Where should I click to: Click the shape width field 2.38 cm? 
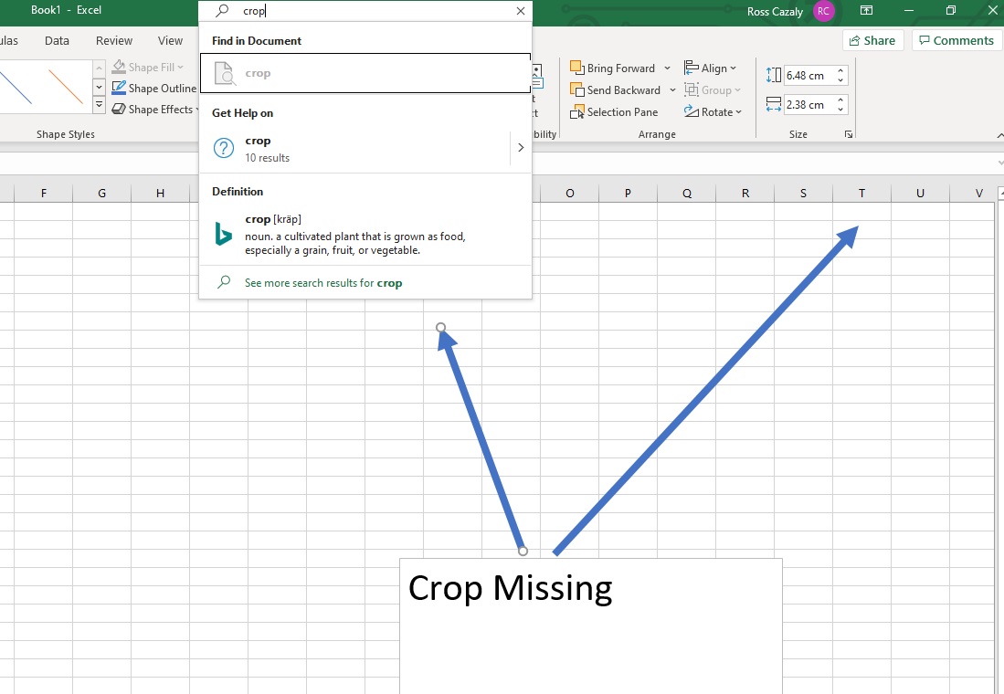pos(808,104)
